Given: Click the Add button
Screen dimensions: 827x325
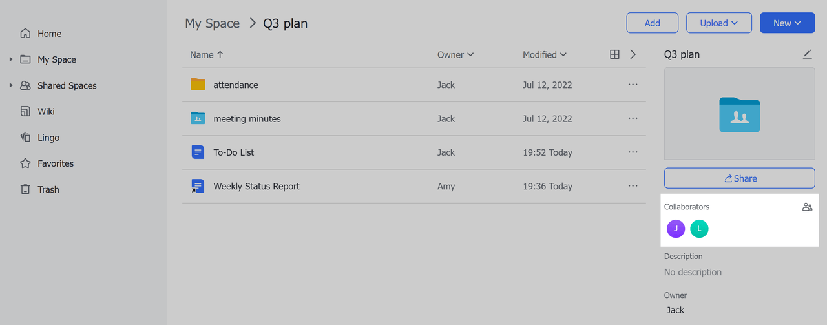Looking at the screenshot, I should pos(652,23).
